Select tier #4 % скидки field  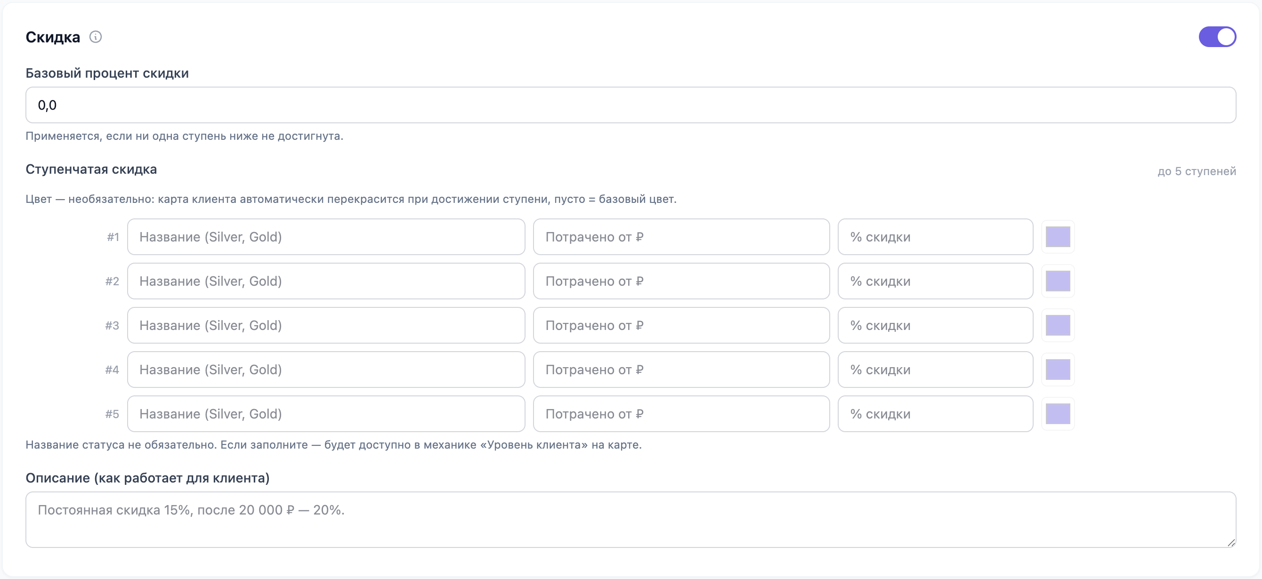[935, 370]
